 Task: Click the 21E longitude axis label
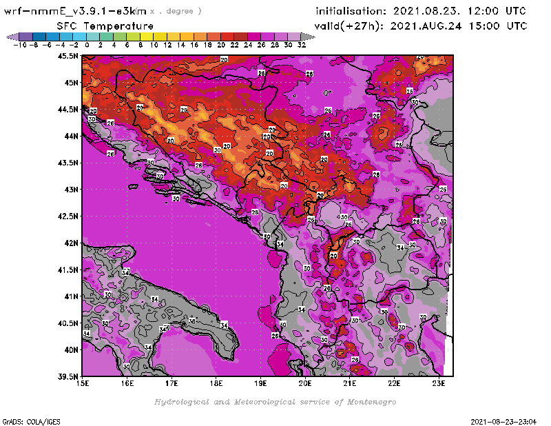coord(350,383)
